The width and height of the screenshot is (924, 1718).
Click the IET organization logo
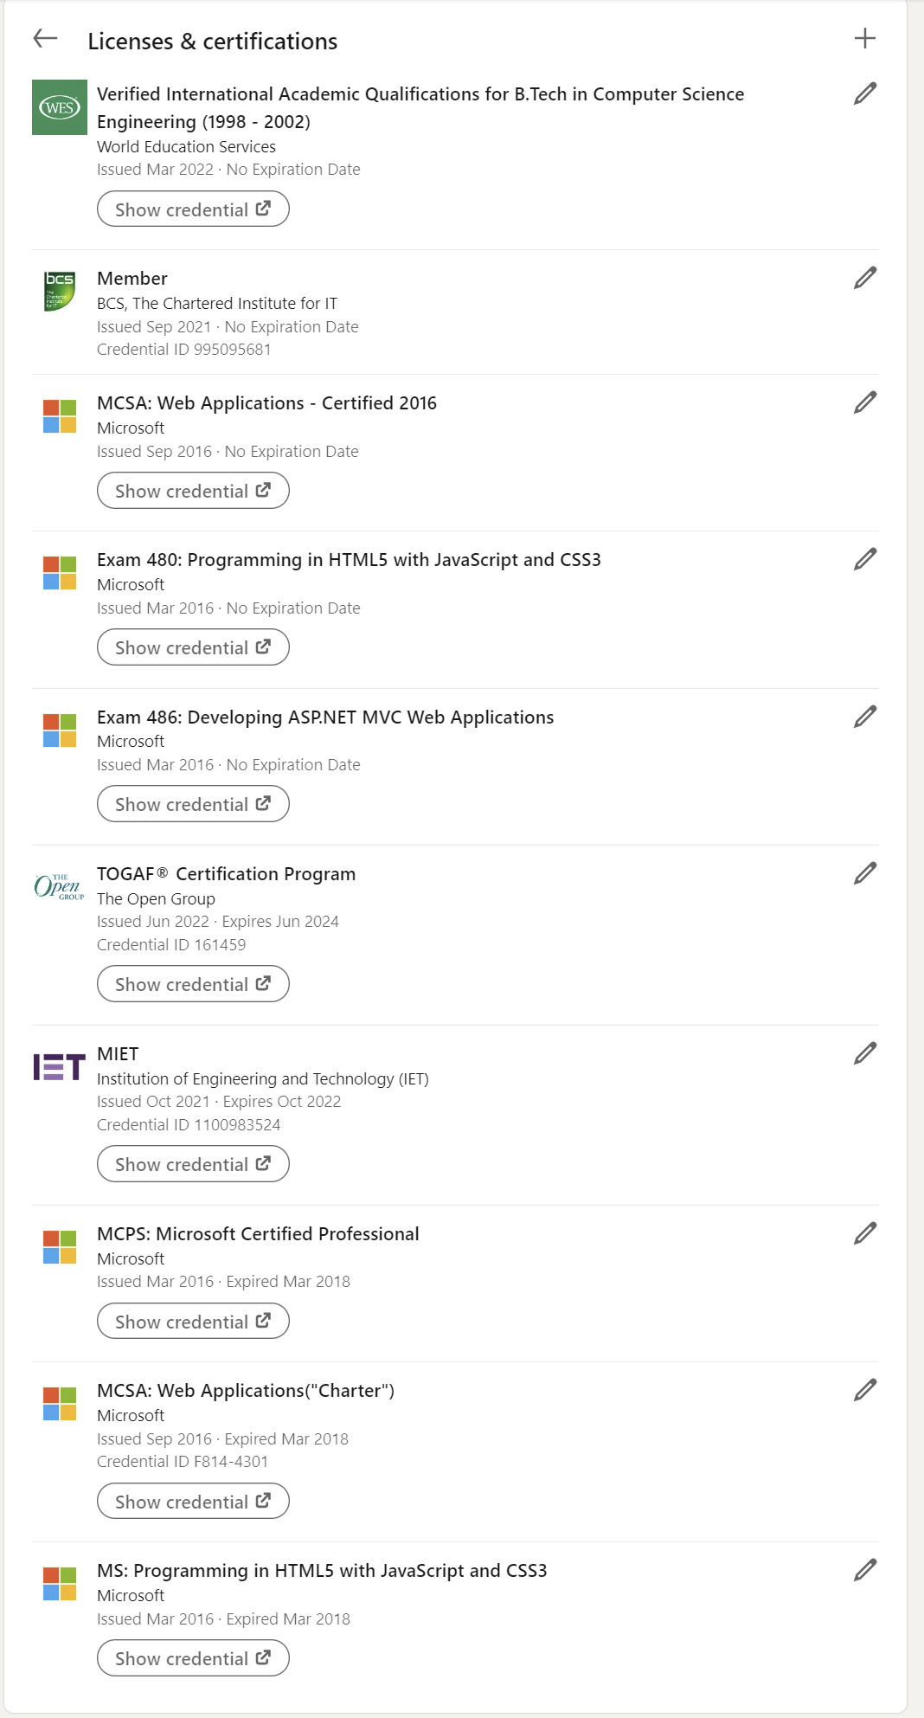click(x=60, y=1067)
